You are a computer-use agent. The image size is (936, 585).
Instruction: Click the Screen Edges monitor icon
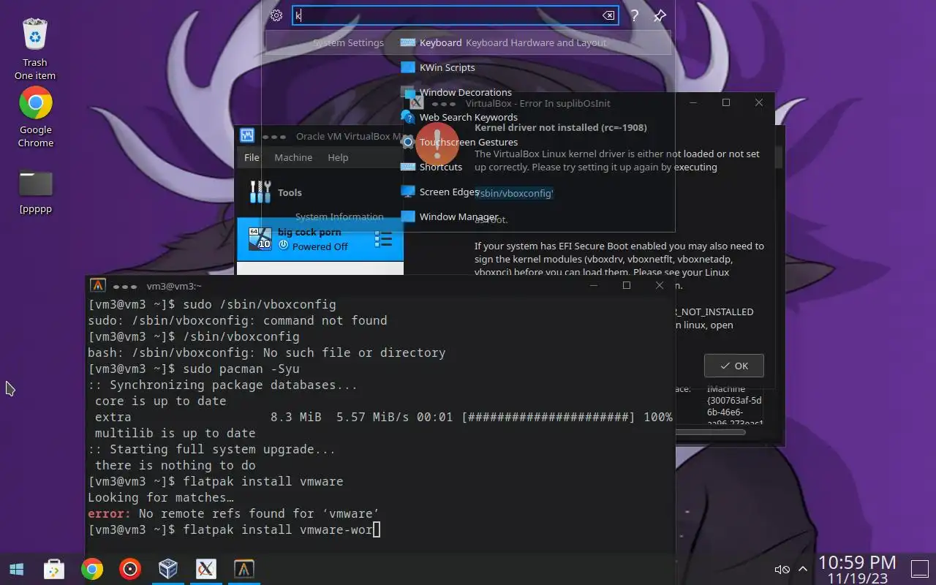(407, 192)
